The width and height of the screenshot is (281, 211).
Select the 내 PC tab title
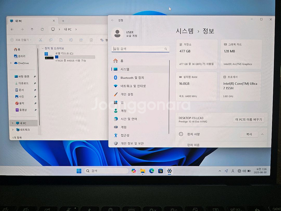(19, 21)
